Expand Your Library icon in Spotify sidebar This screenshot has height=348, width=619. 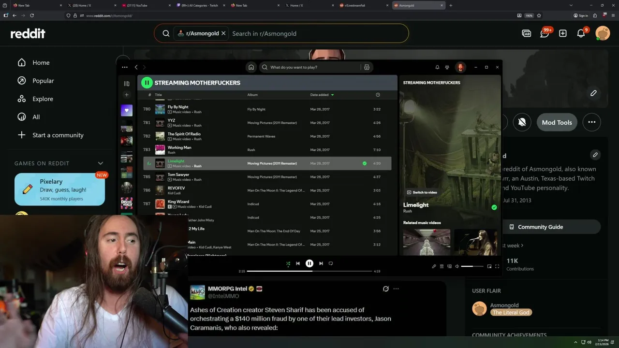127,83
